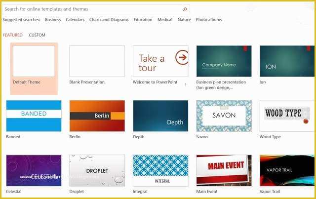Search suggested term Medical
Viewport: 316px width, 199px height.
coord(165,20)
